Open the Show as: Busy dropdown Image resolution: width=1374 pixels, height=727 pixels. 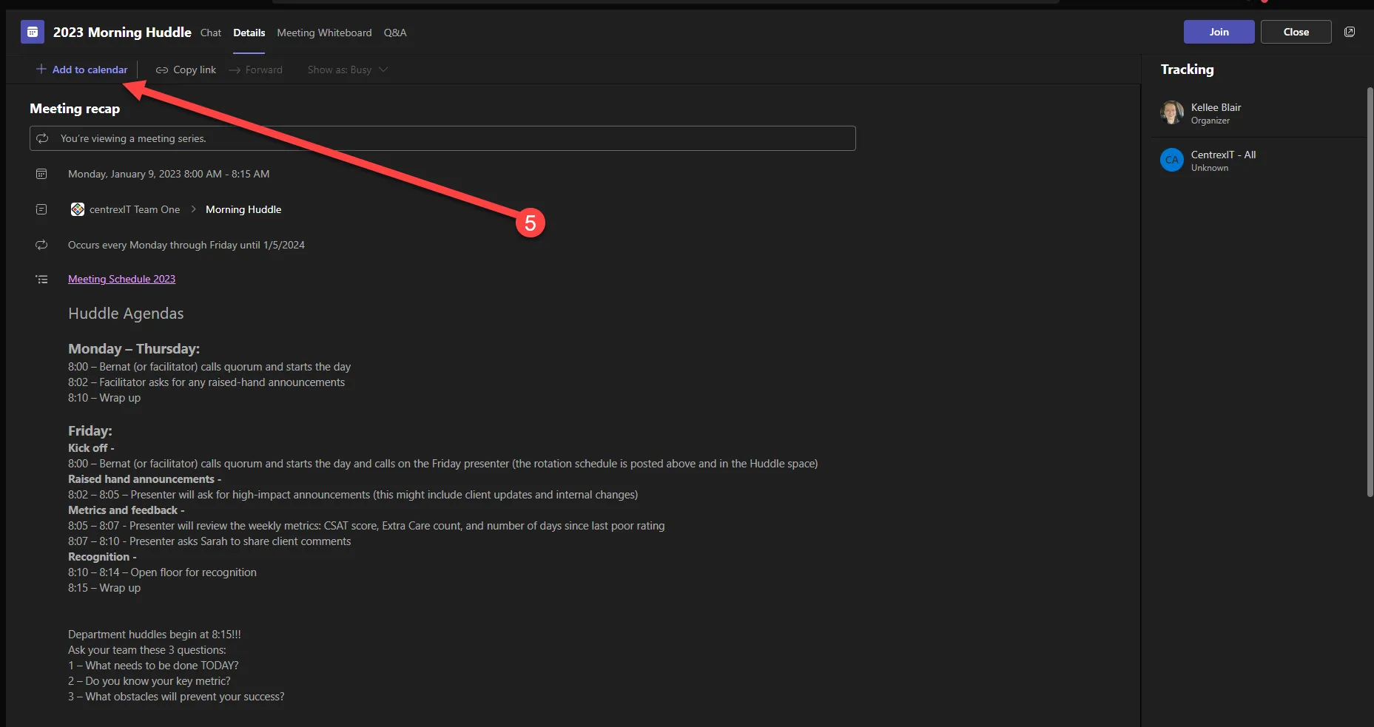point(347,70)
